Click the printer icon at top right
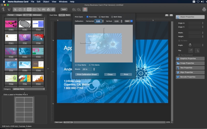207x129 pixels. (x=204, y=10)
